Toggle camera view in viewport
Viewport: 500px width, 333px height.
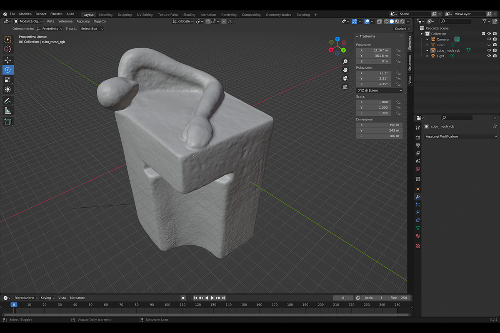[x=345, y=78]
